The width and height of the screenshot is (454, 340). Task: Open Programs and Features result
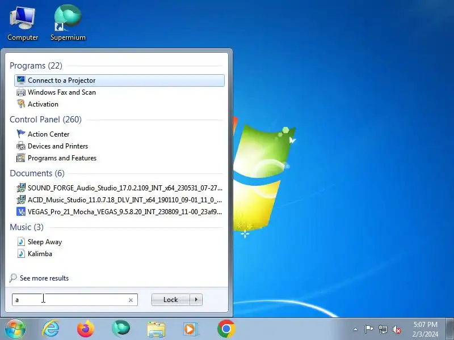pos(119,158)
